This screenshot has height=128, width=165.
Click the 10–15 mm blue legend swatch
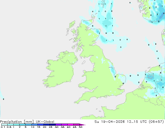[x=34, y=125]
